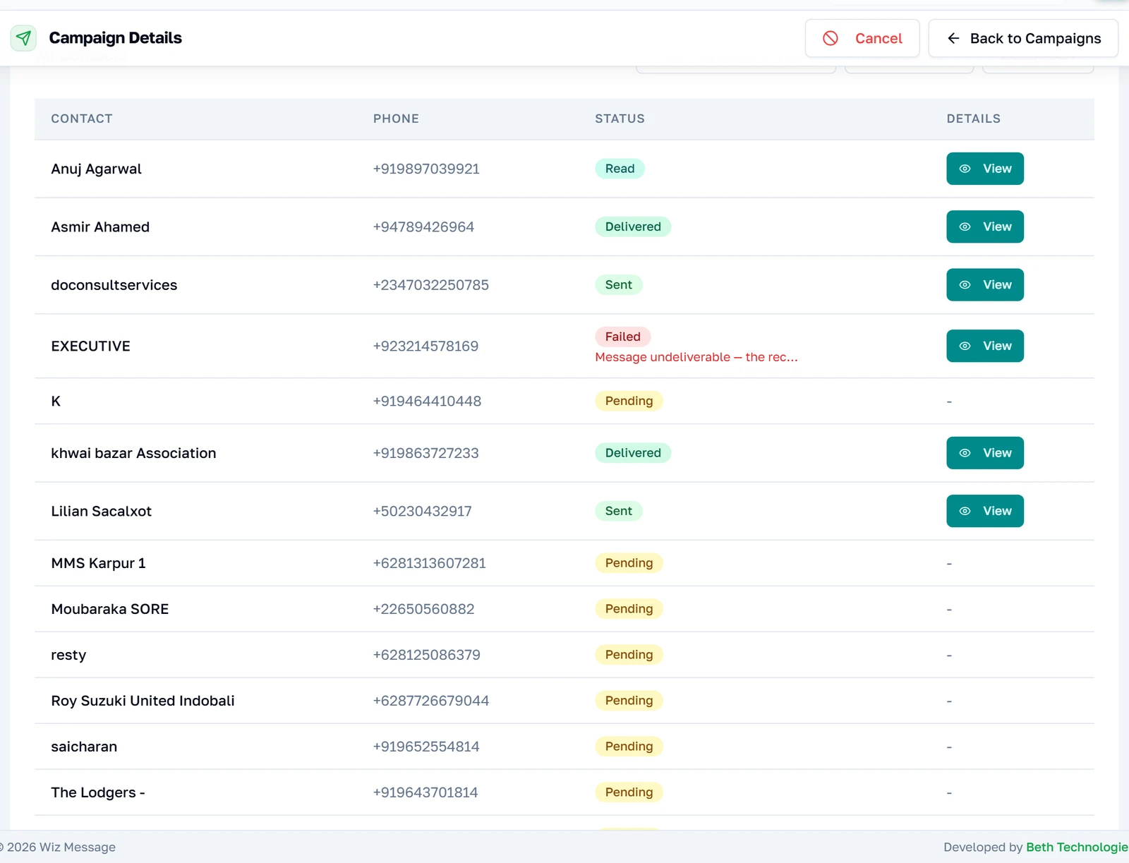Click the STATUS column header

click(620, 119)
